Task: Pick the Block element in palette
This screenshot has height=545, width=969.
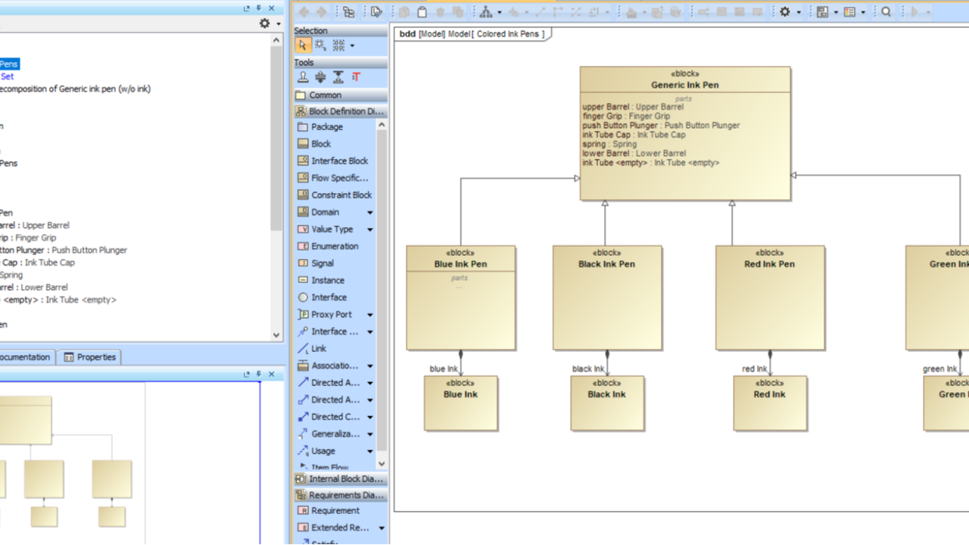Action: tap(320, 144)
